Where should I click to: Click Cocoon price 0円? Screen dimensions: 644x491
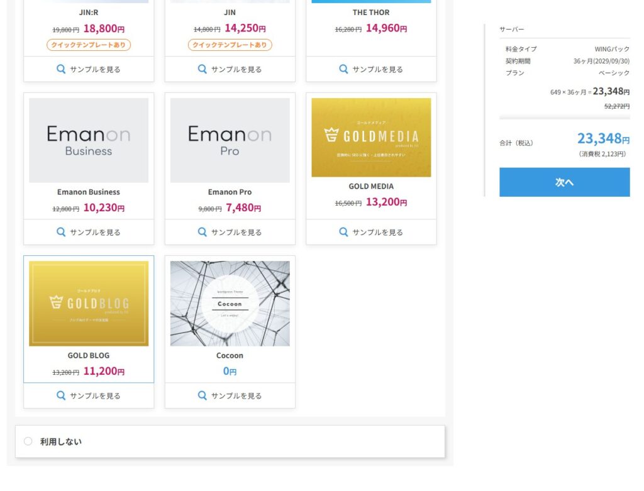(230, 371)
